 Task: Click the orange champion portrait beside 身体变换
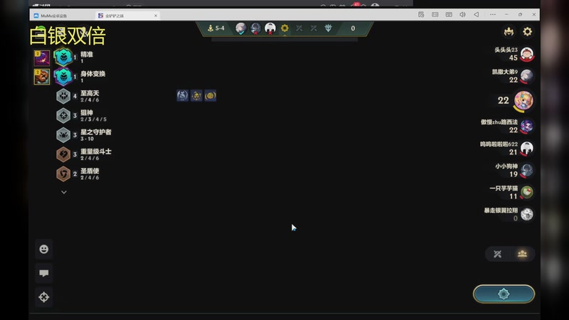tap(42, 77)
